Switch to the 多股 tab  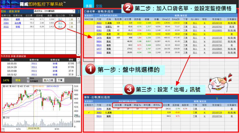click(89, 6)
